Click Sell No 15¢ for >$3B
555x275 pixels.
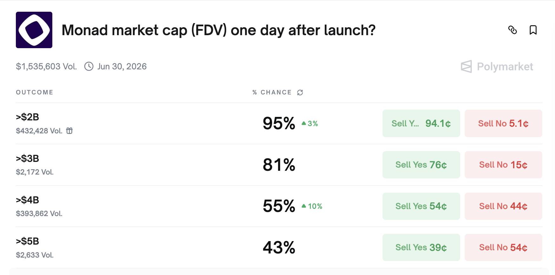(503, 165)
